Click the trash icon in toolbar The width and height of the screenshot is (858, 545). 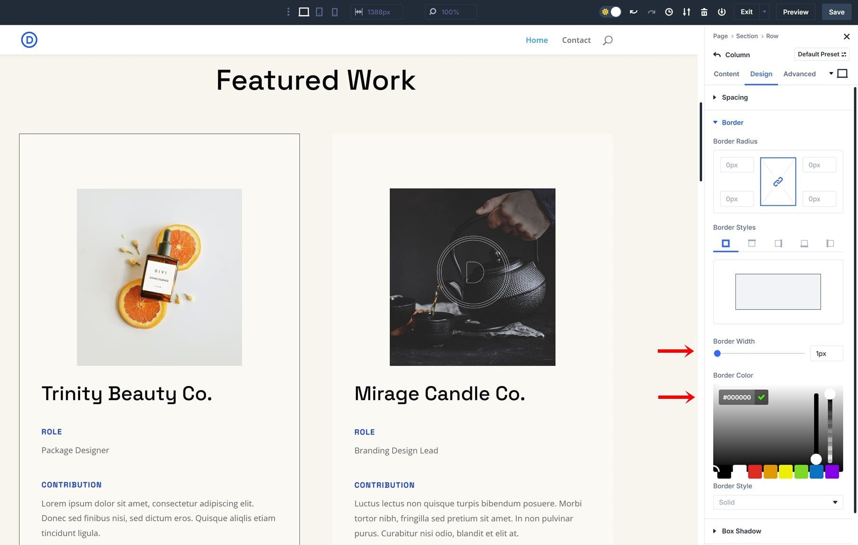click(x=704, y=12)
